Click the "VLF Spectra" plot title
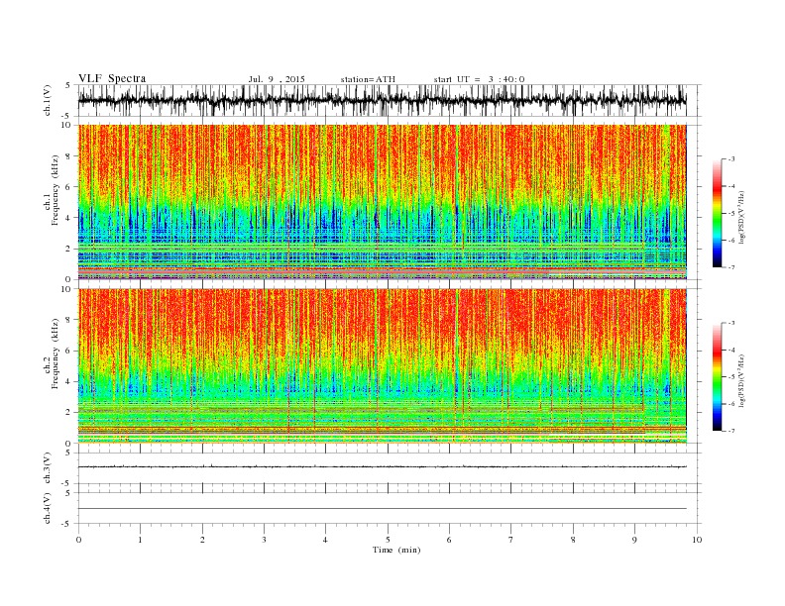This screenshot has height=606, width=785. [112, 78]
